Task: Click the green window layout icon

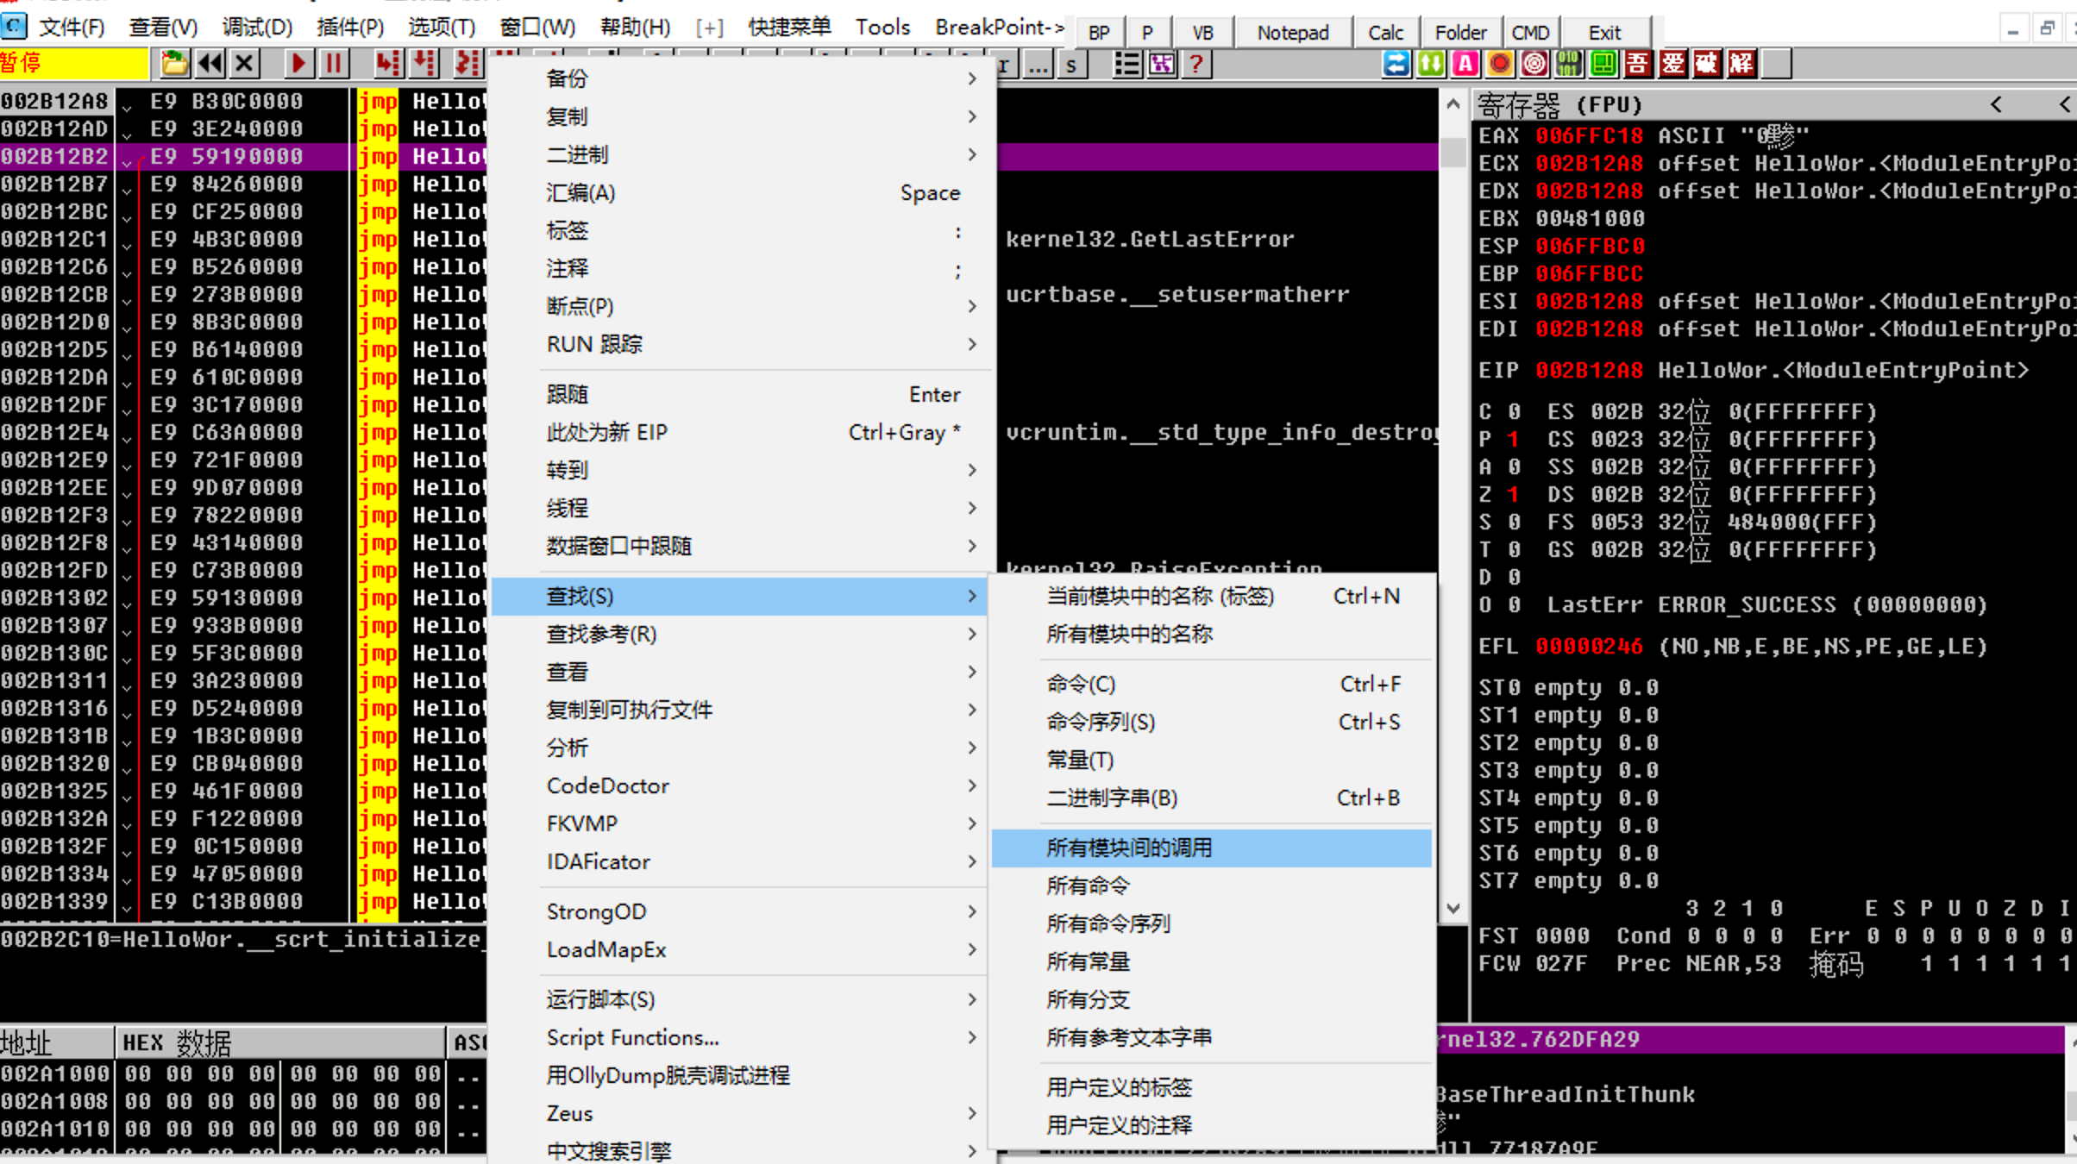Action: [1603, 65]
